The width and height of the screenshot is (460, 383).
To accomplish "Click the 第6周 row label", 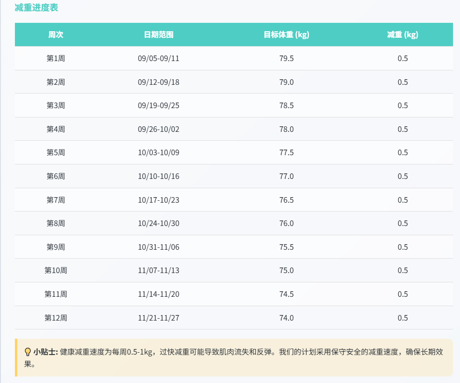I will pyautogui.click(x=56, y=176).
